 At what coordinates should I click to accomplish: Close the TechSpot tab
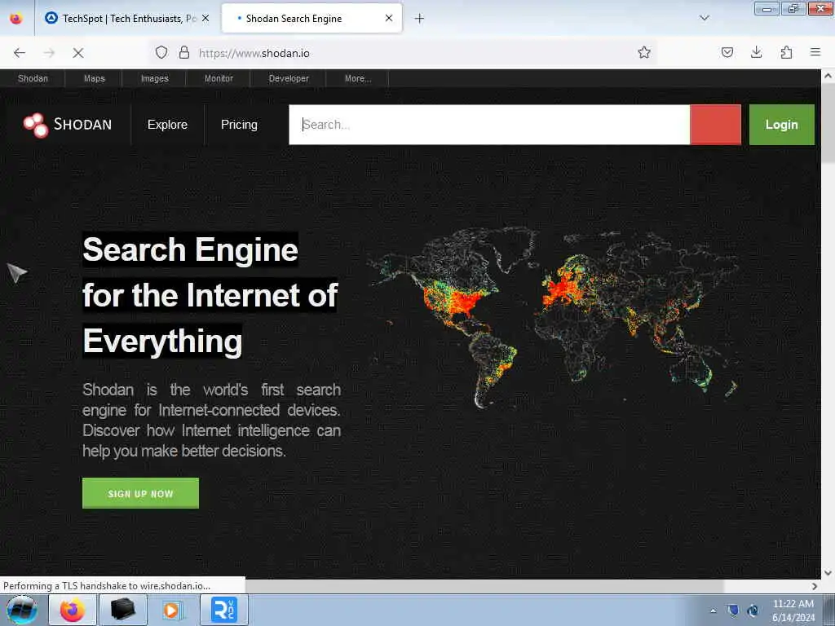coord(205,18)
